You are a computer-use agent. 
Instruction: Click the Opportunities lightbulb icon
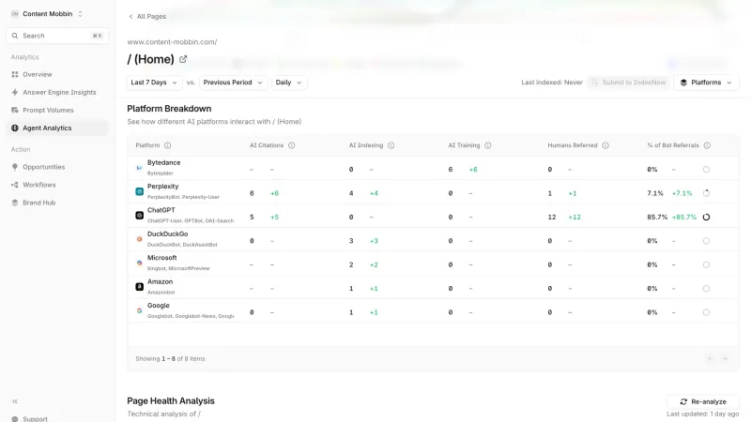15,167
